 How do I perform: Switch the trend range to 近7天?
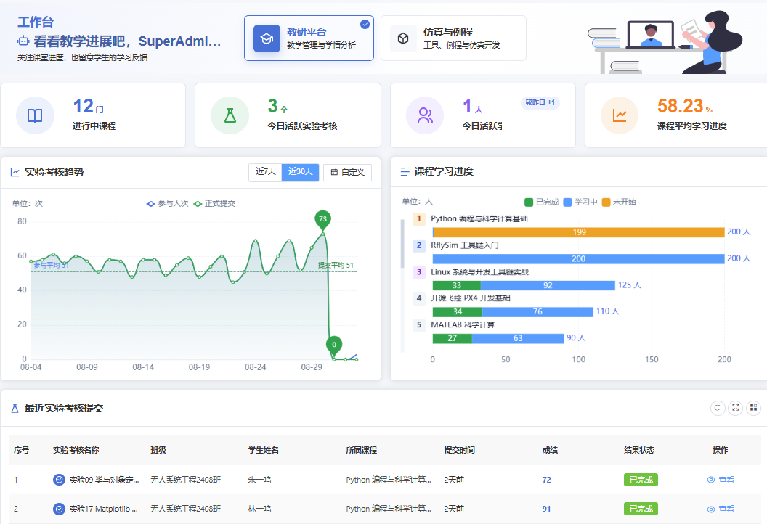[266, 172]
